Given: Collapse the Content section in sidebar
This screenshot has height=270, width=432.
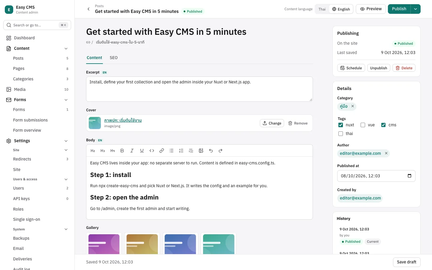Looking at the screenshot, I should click(66, 49).
